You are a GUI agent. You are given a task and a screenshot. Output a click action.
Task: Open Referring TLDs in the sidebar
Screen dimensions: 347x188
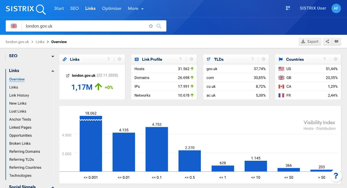[22, 159]
